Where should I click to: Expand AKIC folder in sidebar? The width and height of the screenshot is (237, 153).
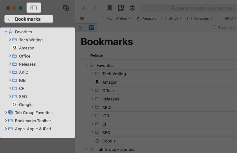pos(10,72)
